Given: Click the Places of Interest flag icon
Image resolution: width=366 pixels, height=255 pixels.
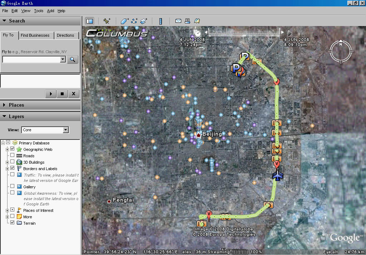Looking at the screenshot, I should tap(19, 210).
